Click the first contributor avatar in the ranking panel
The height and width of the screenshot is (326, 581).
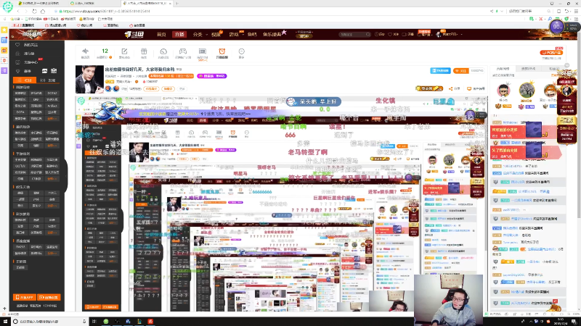click(x=503, y=90)
